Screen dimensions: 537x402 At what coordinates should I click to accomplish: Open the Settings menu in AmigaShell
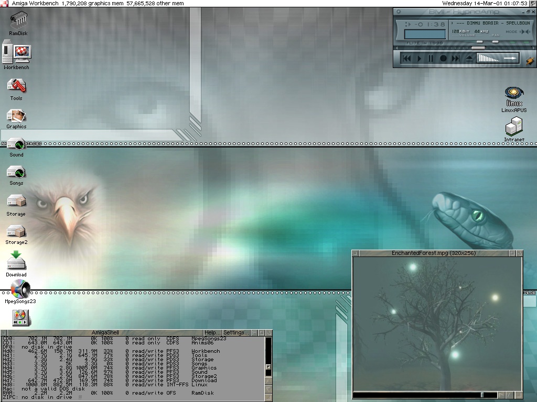(x=235, y=333)
